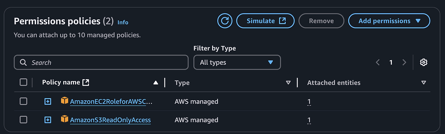Expand the AmazonS3ReadOnlyAccess policy row

(x=48, y=120)
